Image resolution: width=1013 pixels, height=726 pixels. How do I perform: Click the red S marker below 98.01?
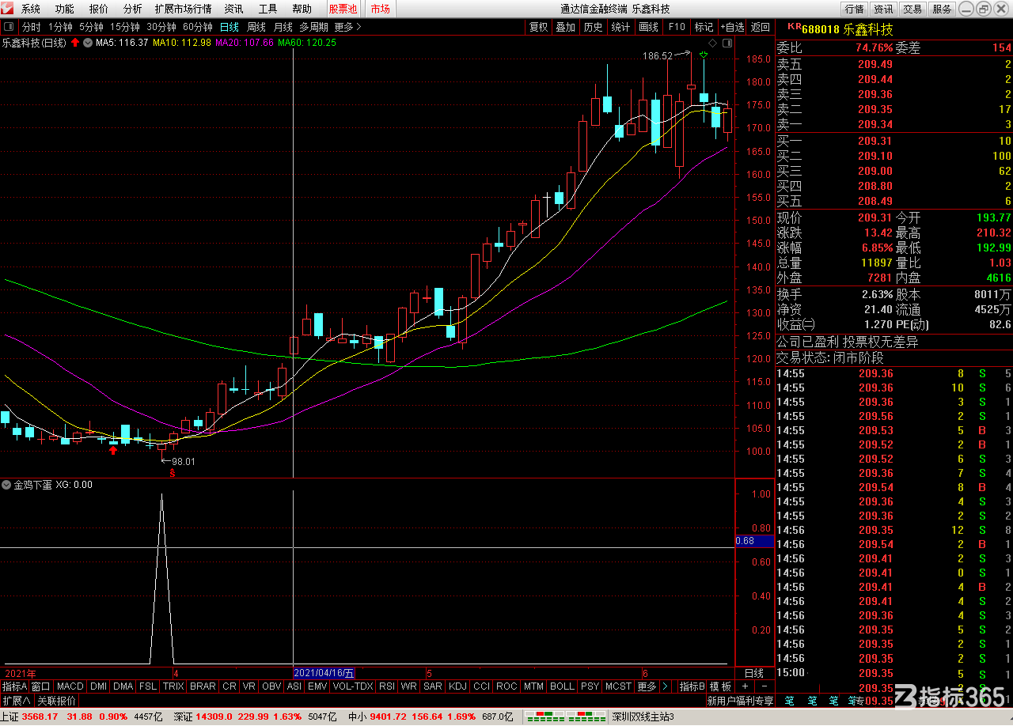coord(172,474)
